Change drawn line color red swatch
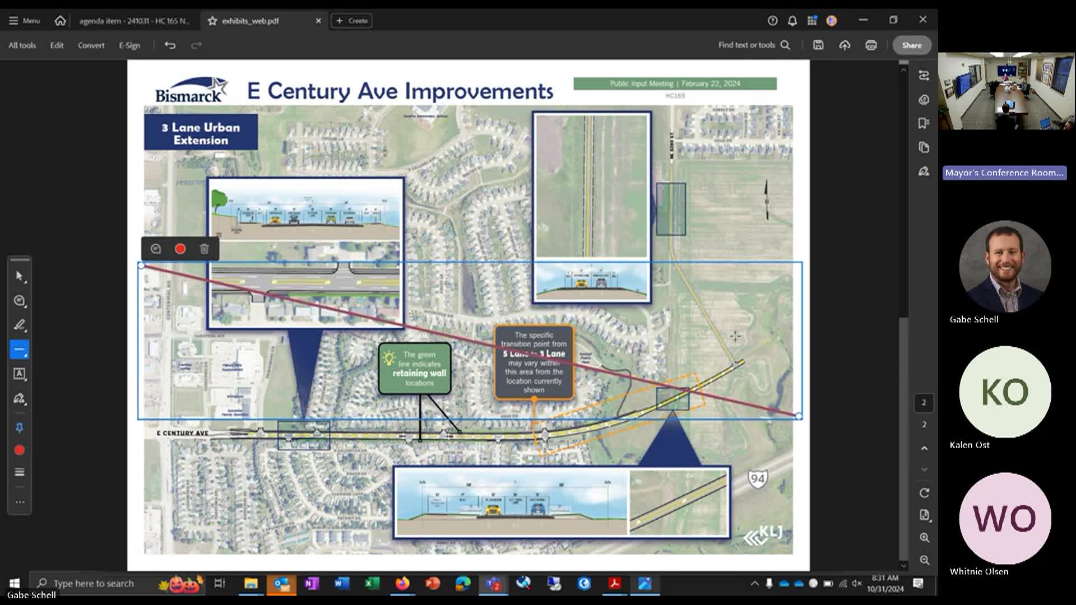The height and width of the screenshot is (605, 1076). [180, 249]
